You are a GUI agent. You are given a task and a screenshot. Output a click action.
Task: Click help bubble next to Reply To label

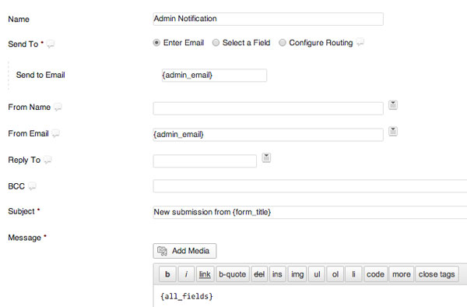pos(47,161)
